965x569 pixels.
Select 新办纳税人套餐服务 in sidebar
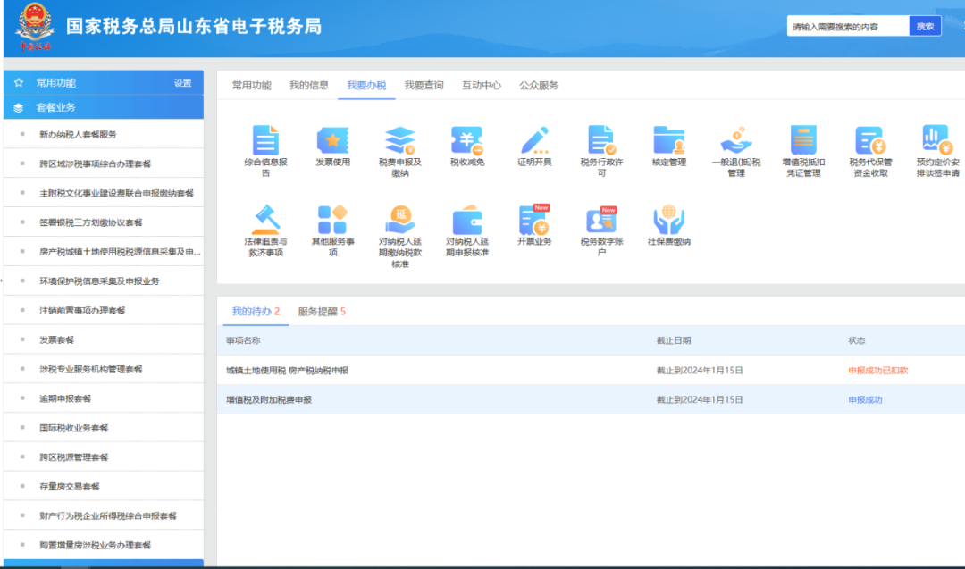click(x=78, y=135)
